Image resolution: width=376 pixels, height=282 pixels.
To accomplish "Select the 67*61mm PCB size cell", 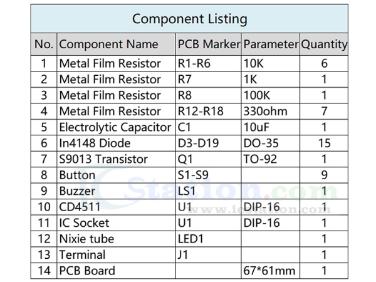I will [268, 271].
